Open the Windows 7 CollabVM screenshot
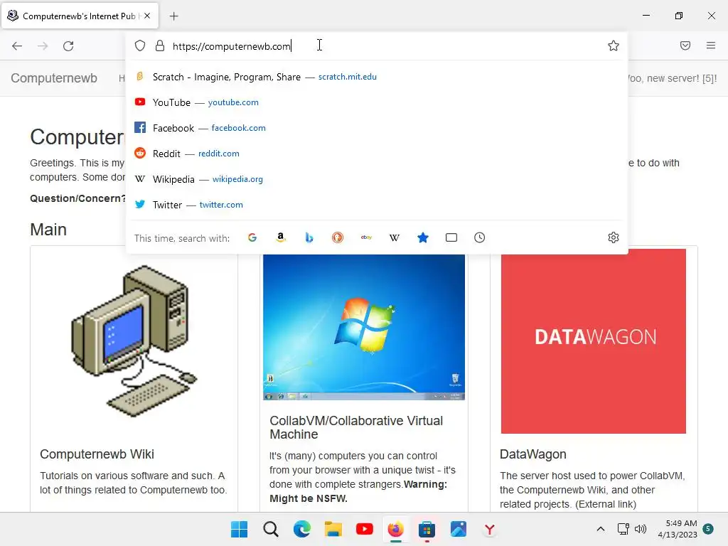Image resolution: width=728 pixels, height=546 pixels. (364, 327)
